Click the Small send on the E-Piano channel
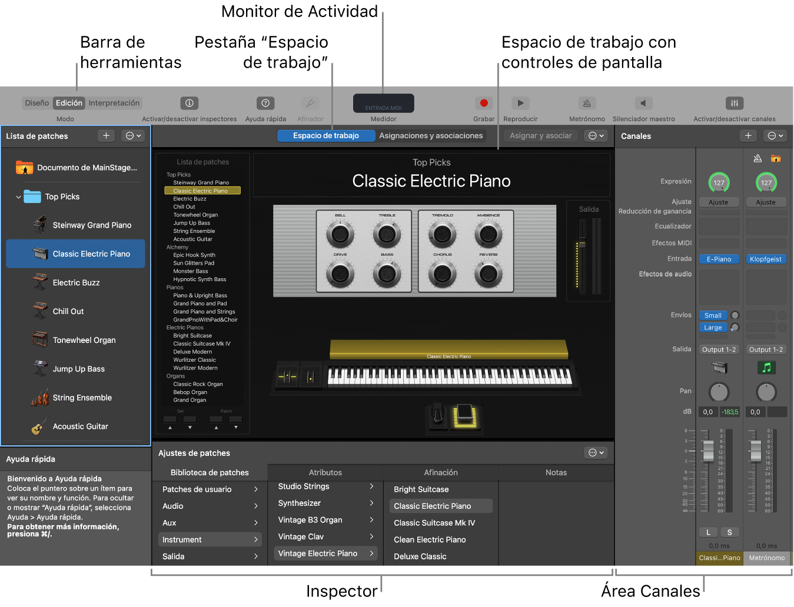Image resolution: width=794 pixels, height=607 pixels. point(713,315)
